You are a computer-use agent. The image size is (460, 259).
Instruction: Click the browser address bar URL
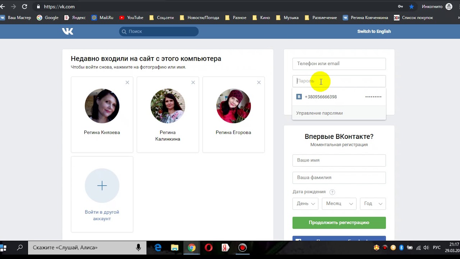[59, 6]
